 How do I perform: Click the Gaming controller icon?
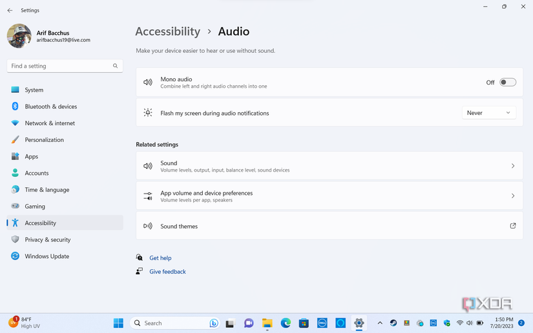click(15, 207)
